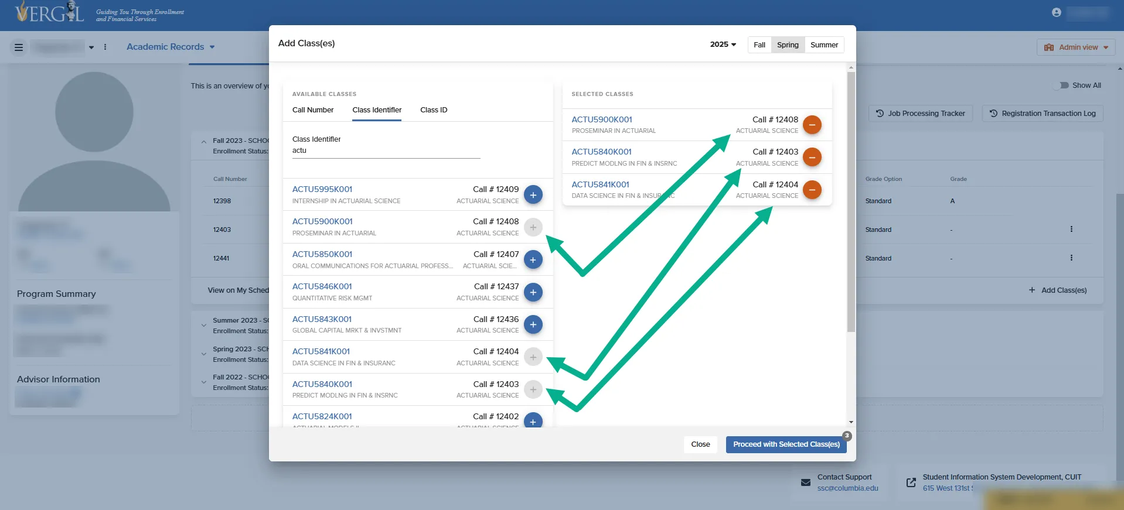This screenshot has width=1124, height=510.
Task: Add class ACTU5850K001 with plus icon
Action: tap(533, 259)
